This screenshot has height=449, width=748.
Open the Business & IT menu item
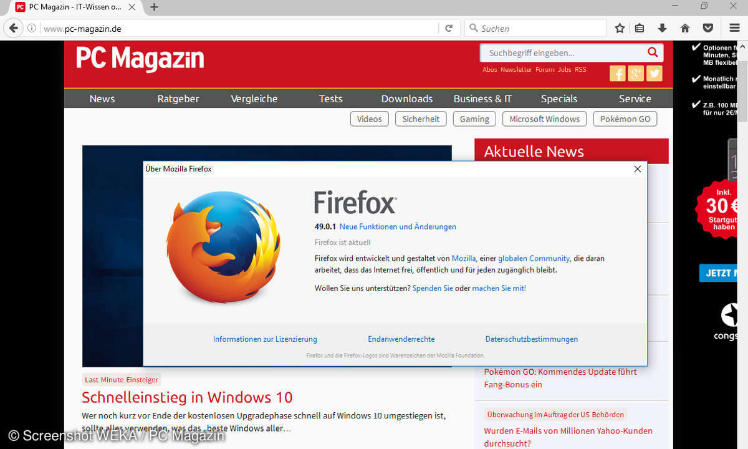(x=483, y=99)
